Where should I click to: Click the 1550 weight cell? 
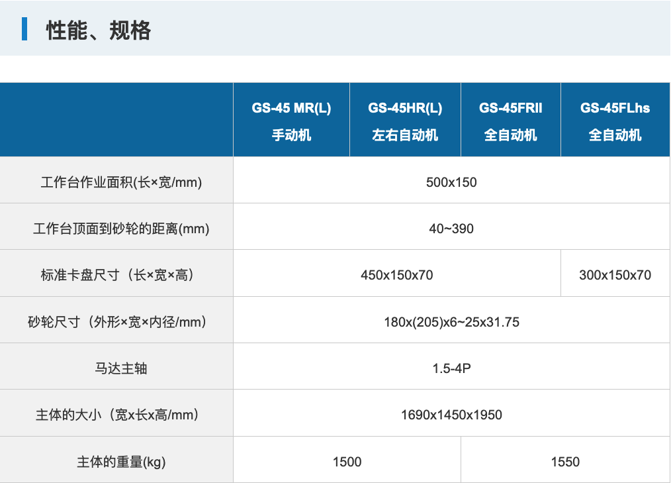pos(565,462)
